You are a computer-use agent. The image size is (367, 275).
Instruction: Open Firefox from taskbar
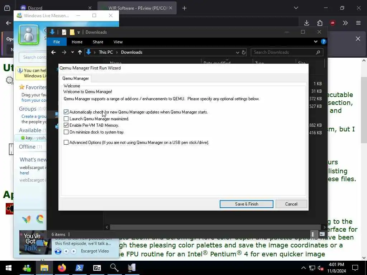coord(62,268)
